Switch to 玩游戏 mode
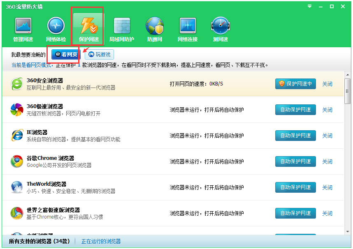This screenshot has width=353, height=249. 99,54
